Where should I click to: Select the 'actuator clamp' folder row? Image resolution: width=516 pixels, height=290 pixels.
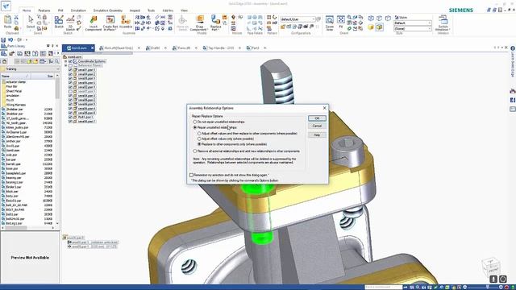point(15,82)
